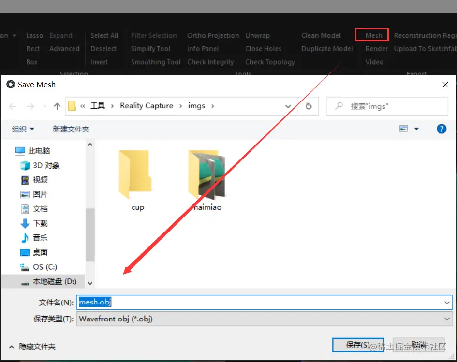This screenshot has height=362, width=457.
Task: Open the dialog help question mark
Action: click(x=442, y=129)
